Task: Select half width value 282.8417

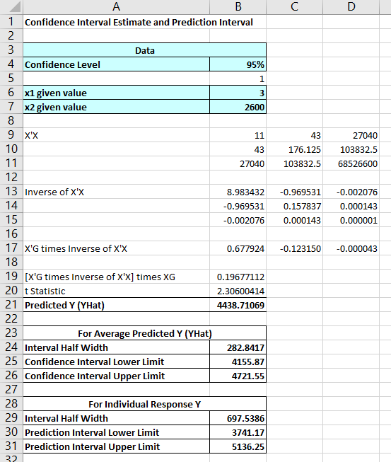Action: coord(238,347)
